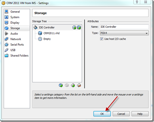
Task: Toggle Use host I/O cache checkbox
Action: point(102,39)
